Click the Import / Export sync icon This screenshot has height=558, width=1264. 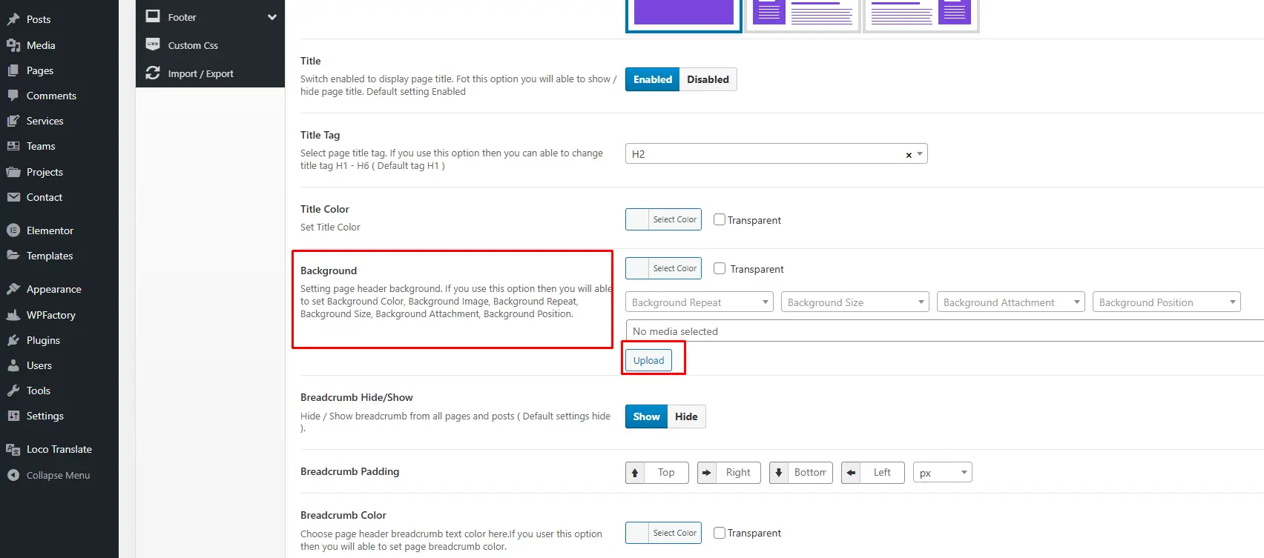pos(153,73)
